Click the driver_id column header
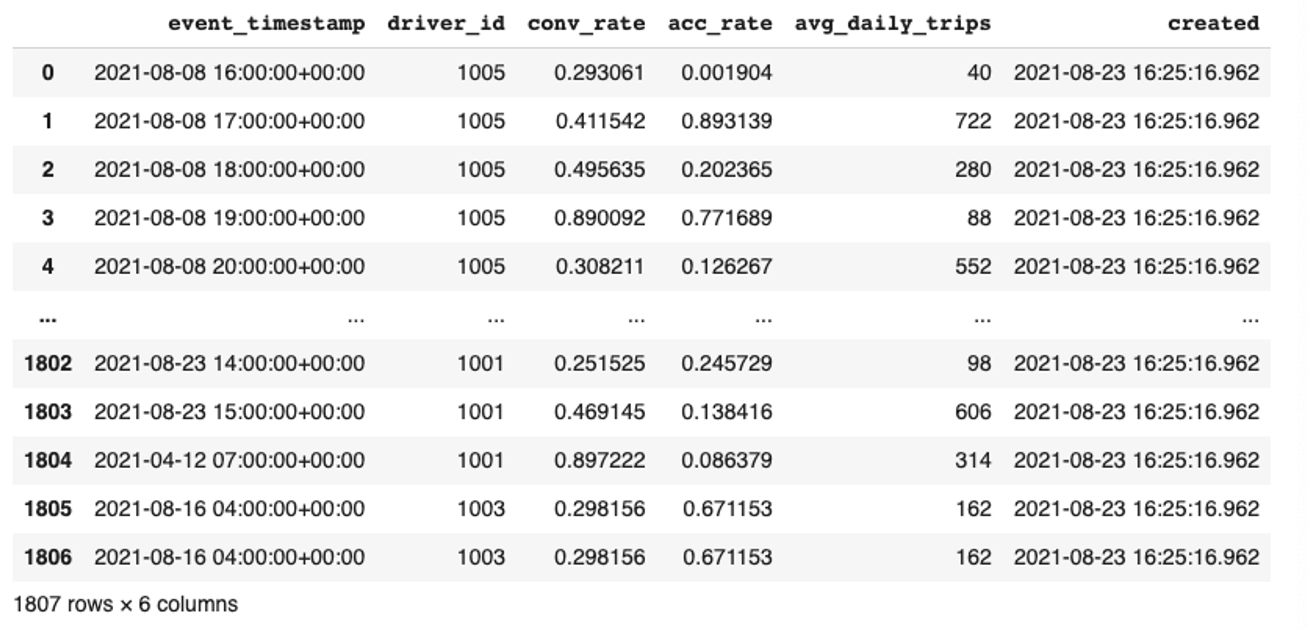 tap(446, 23)
